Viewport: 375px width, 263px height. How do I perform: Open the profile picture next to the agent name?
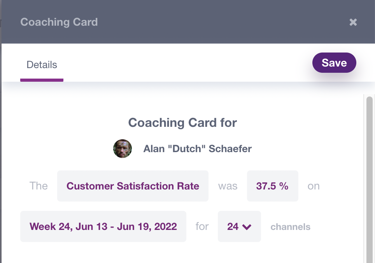[x=123, y=149]
